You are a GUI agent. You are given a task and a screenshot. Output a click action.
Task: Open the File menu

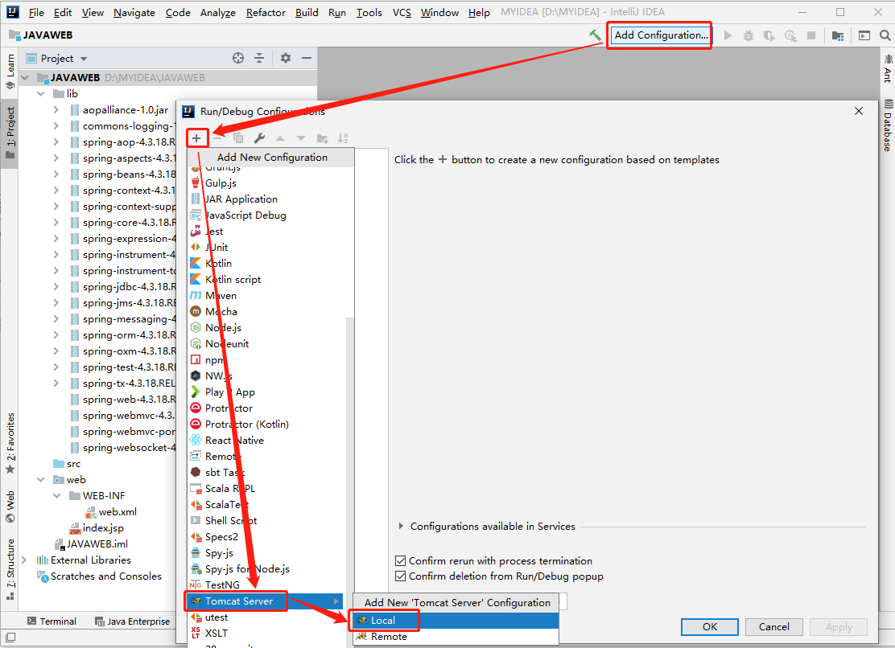[36, 13]
